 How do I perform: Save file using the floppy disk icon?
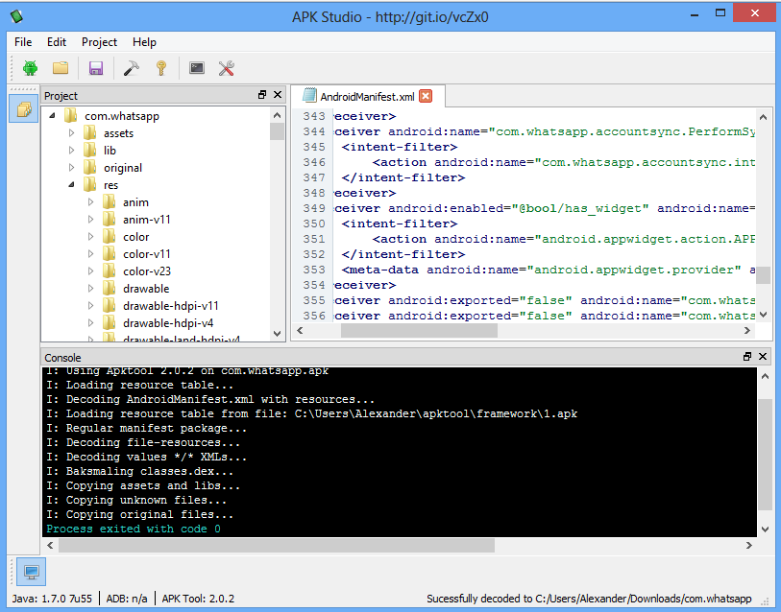pos(96,68)
